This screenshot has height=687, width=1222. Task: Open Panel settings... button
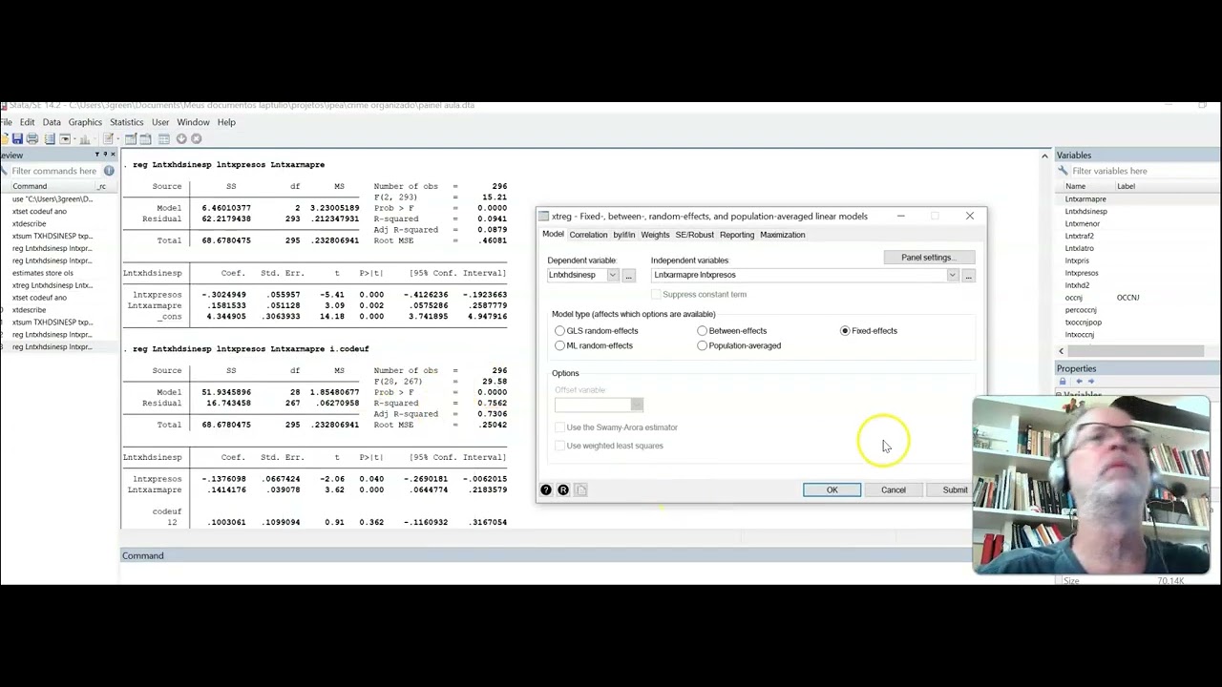[927, 258]
